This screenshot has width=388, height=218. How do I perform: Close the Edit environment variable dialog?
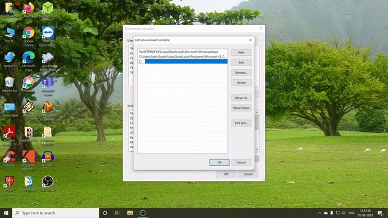(250, 40)
